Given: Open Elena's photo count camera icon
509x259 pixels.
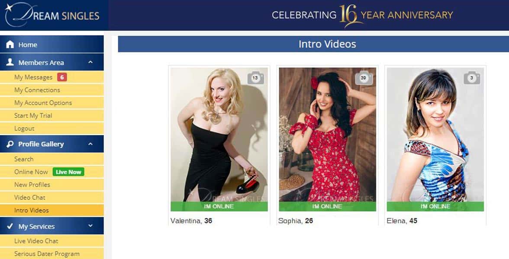Looking at the screenshot, I should [472, 78].
